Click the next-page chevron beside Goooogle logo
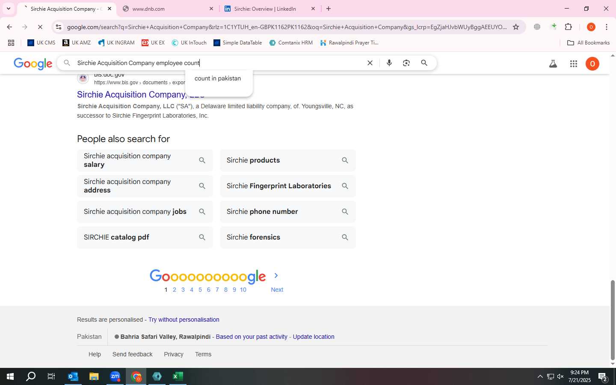616x385 pixels. (276, 275)
